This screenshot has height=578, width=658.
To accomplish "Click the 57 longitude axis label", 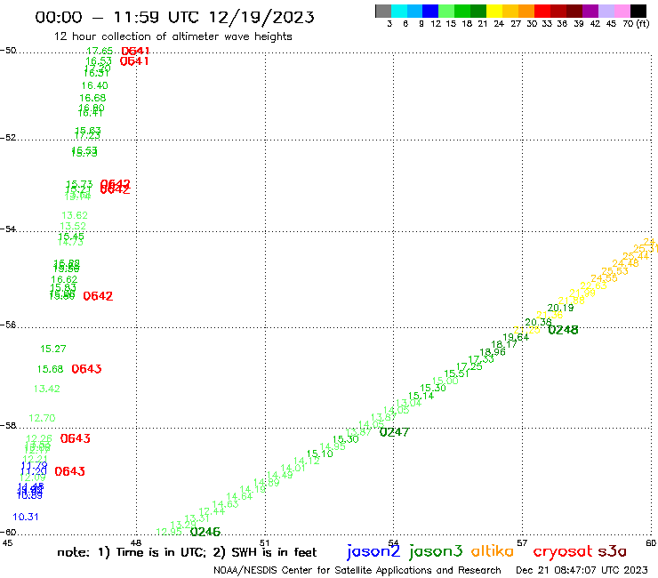I will 522,542.
